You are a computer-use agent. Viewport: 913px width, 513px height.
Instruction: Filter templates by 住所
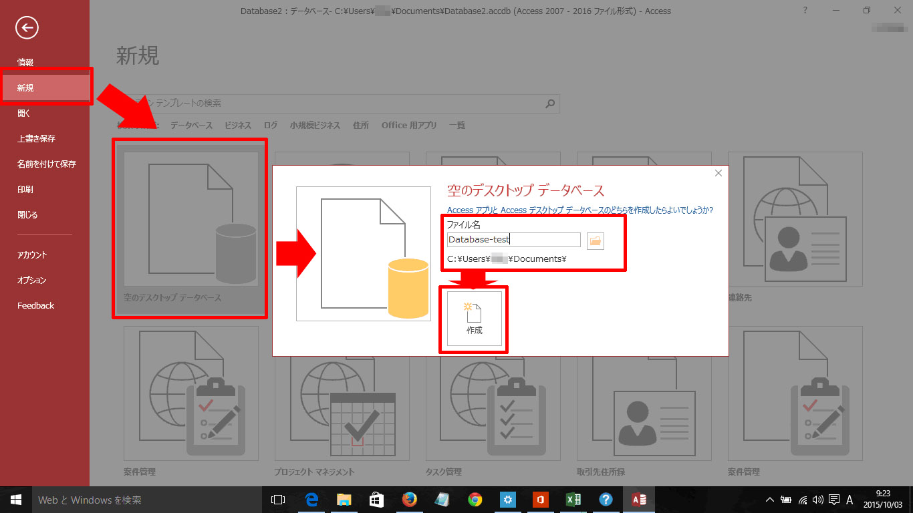point(361,125)
